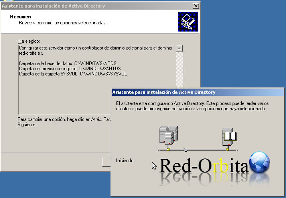Image resolution: width=286 pixels, height=198 pixels.
Task: Click the 'Ha elegido:' label
Action: [29, 41]
